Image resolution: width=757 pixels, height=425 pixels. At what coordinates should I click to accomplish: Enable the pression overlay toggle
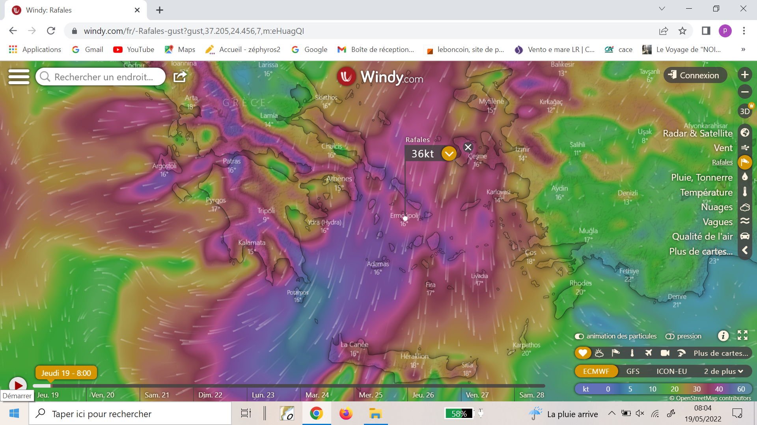[x=669, y=336]
